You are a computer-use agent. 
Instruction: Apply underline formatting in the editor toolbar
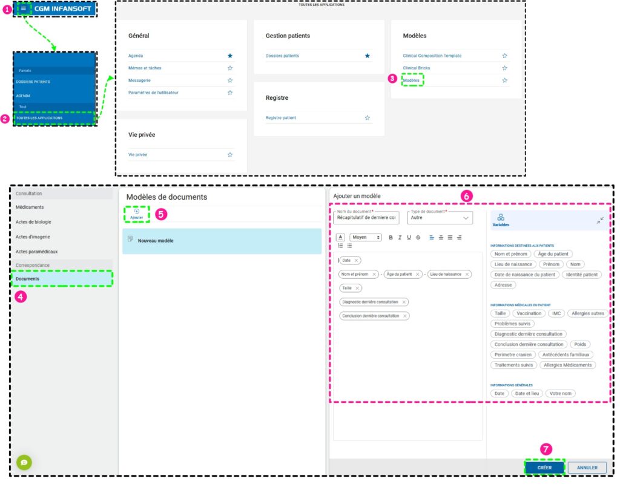[x=409, y=238]
